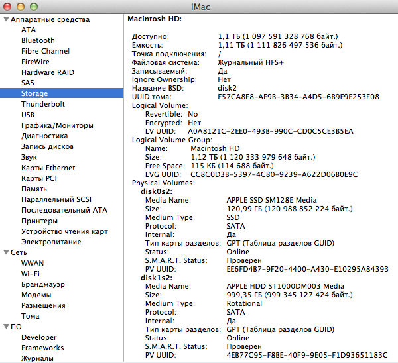Select Карты PCI in the sidebar

click(39, 178)
